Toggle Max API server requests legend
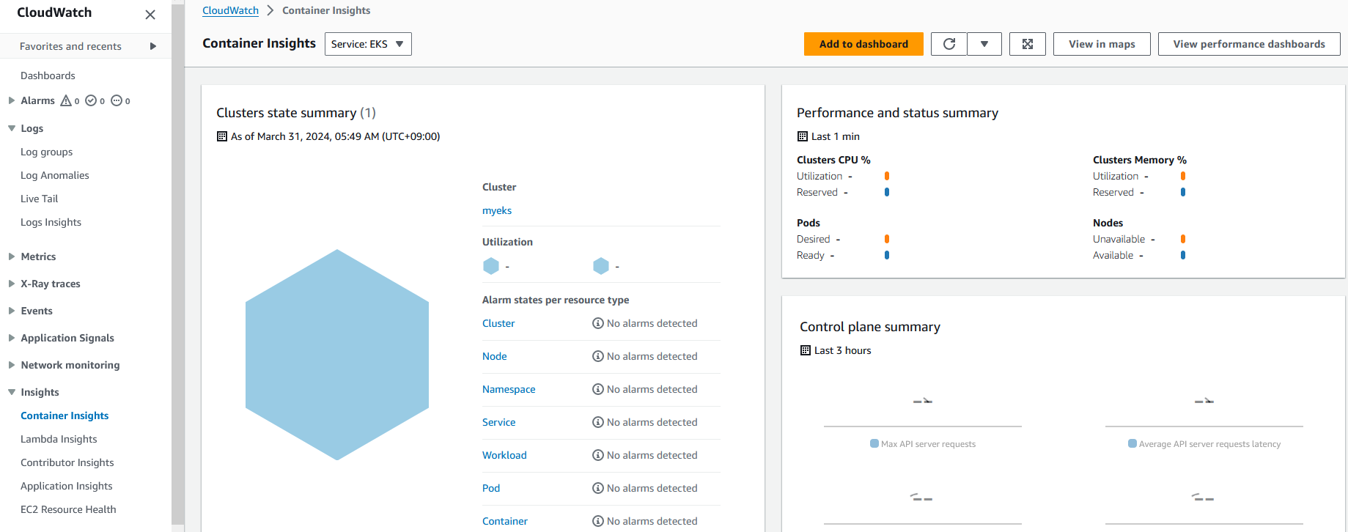This screenshot has width=1348, height=532. coord(923,444)
